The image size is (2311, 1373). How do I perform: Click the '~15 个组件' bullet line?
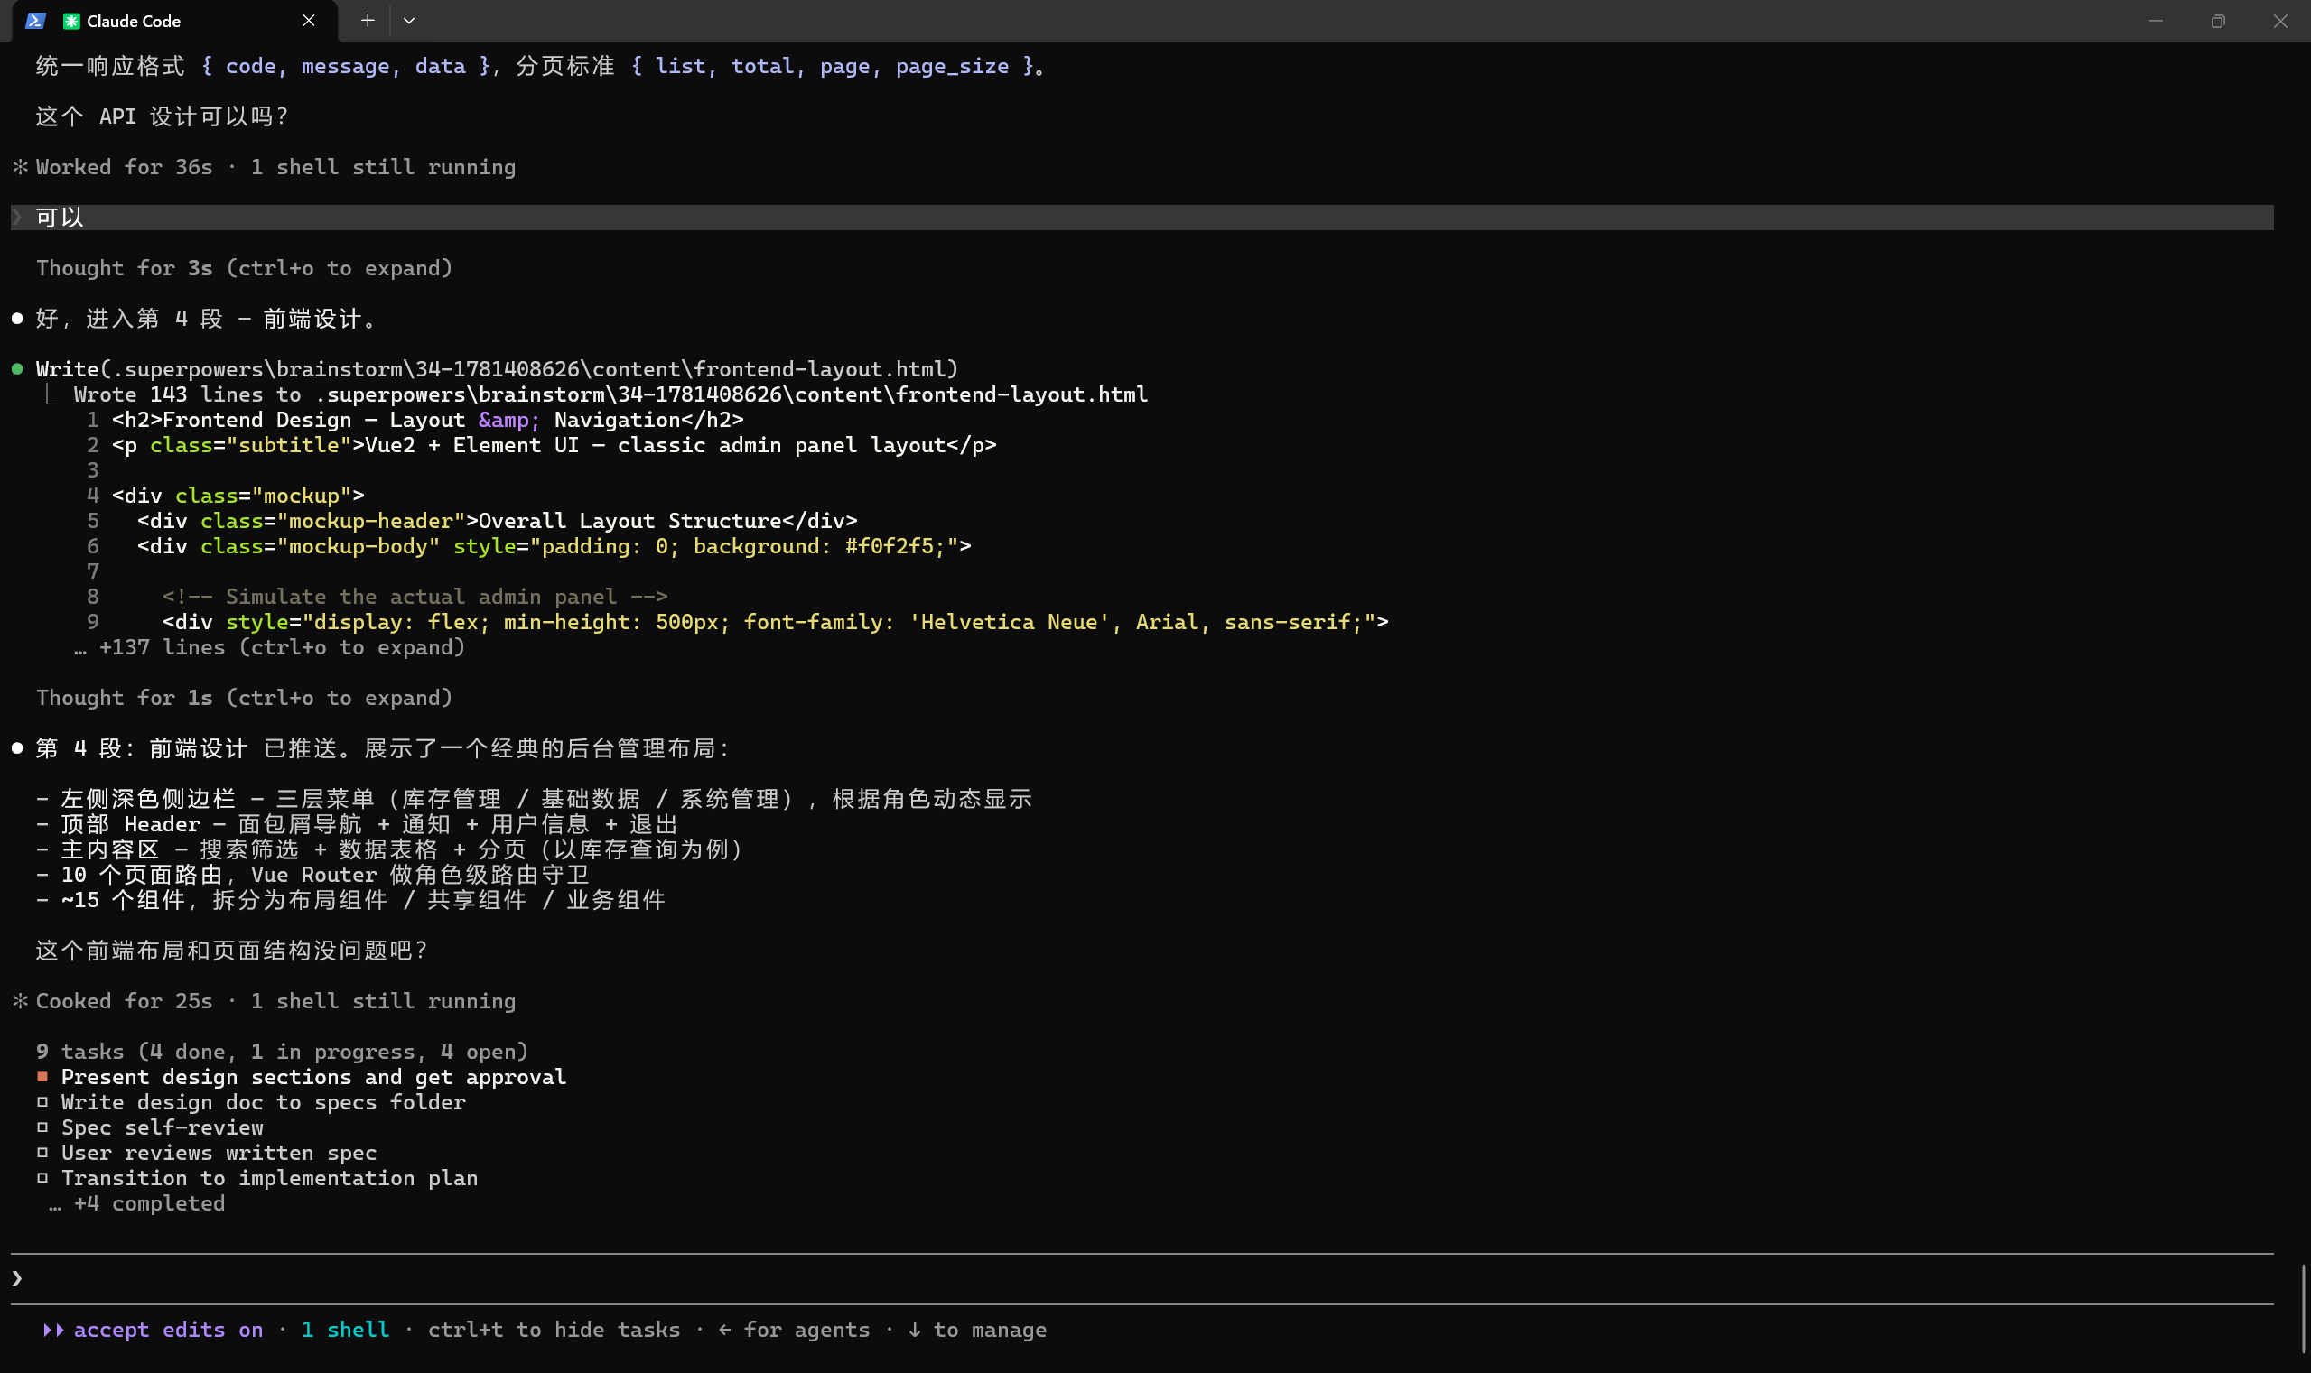click(x=350, y=899)
